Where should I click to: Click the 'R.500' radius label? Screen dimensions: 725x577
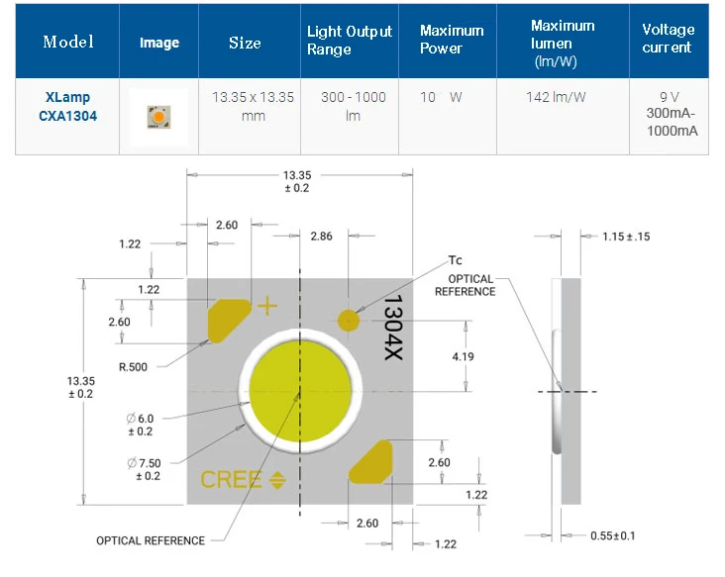coord(133,367)
